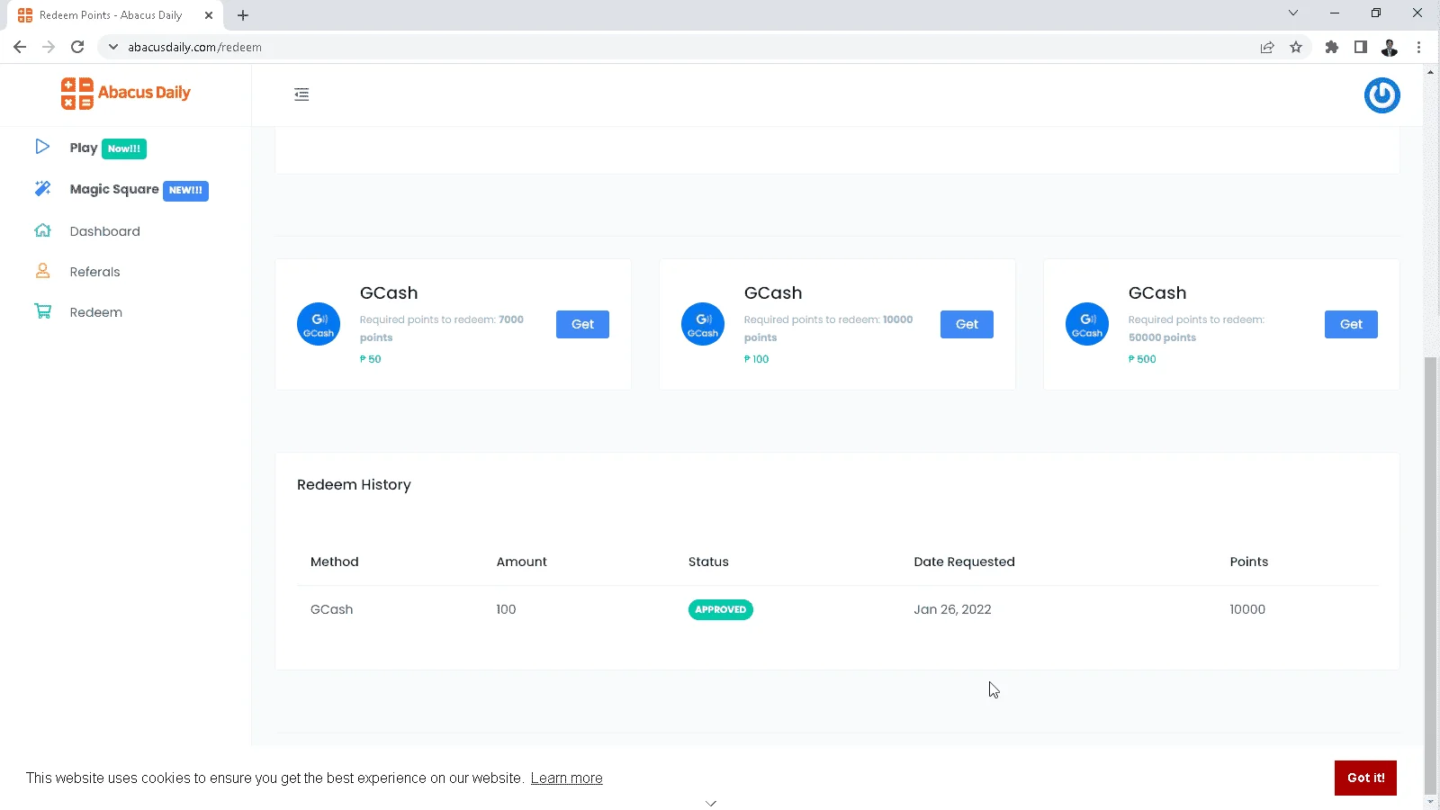1440x810 pixels.
Task: Click the ₱ 100 price text
Action: click(x=757, y=359)
